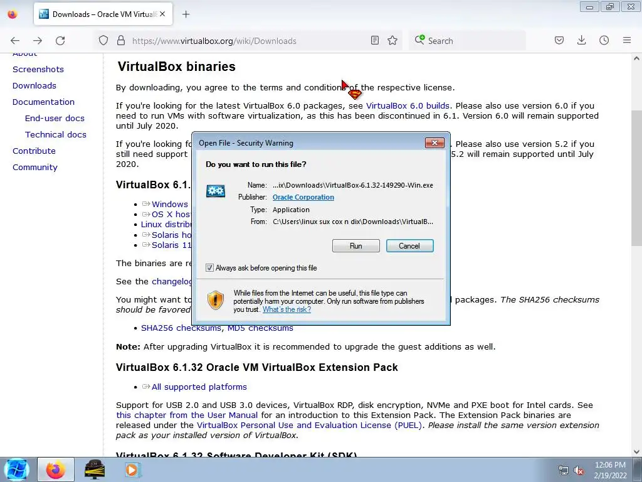This screenshot has height=482, width=642.
Task: Open End-user docs in the sidebar
Action: (55, 119)
